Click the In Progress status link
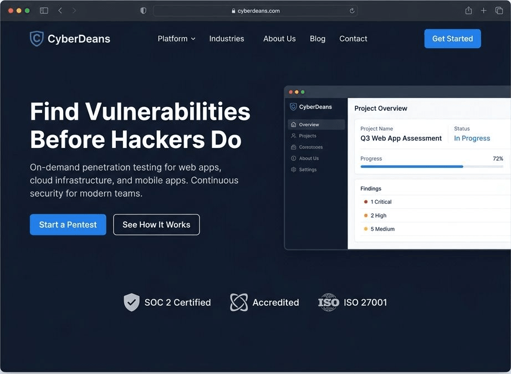Image resolution: width=511 pixels, height=374 pixels. click(x=472, y=138)
